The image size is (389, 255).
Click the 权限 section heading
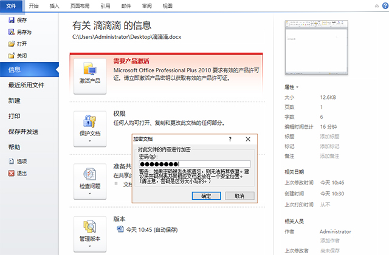point(119,114)
